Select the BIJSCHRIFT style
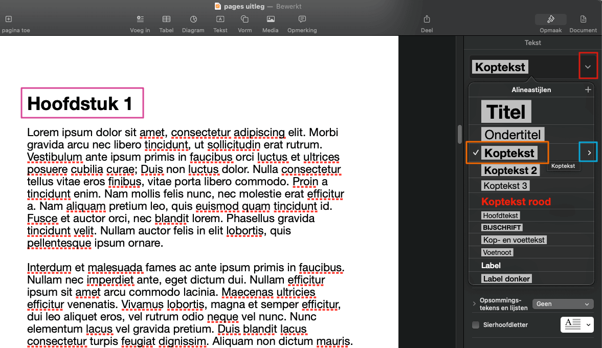The width and height of the screenshot is (602, 348). coord(502,227)
